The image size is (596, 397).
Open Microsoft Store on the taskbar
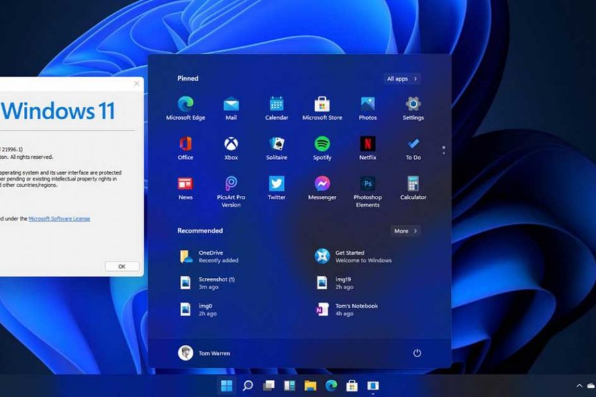tap(352, 386)
